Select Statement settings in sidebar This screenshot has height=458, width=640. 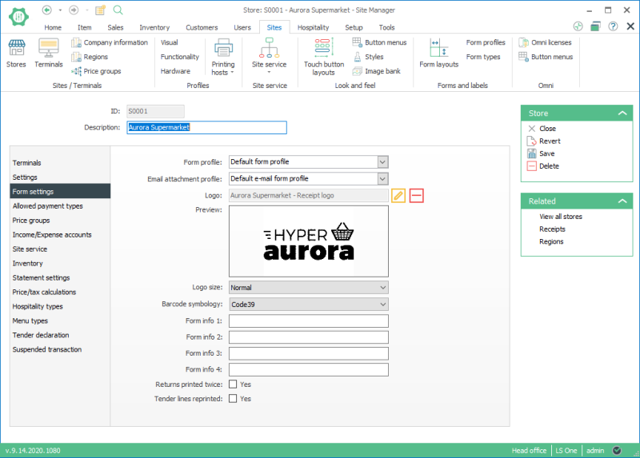click(60, 277)
